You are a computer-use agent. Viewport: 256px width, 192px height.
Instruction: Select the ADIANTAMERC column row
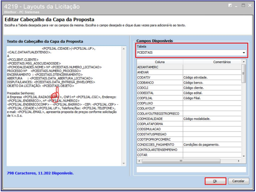tap(189, 67)
